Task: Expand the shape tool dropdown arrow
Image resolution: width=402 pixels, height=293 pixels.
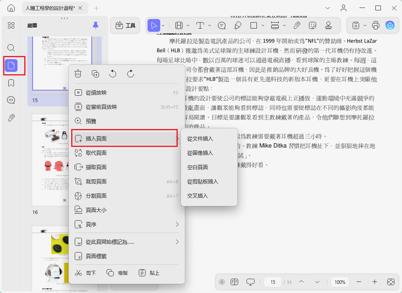Action: [x=263, y=25]
